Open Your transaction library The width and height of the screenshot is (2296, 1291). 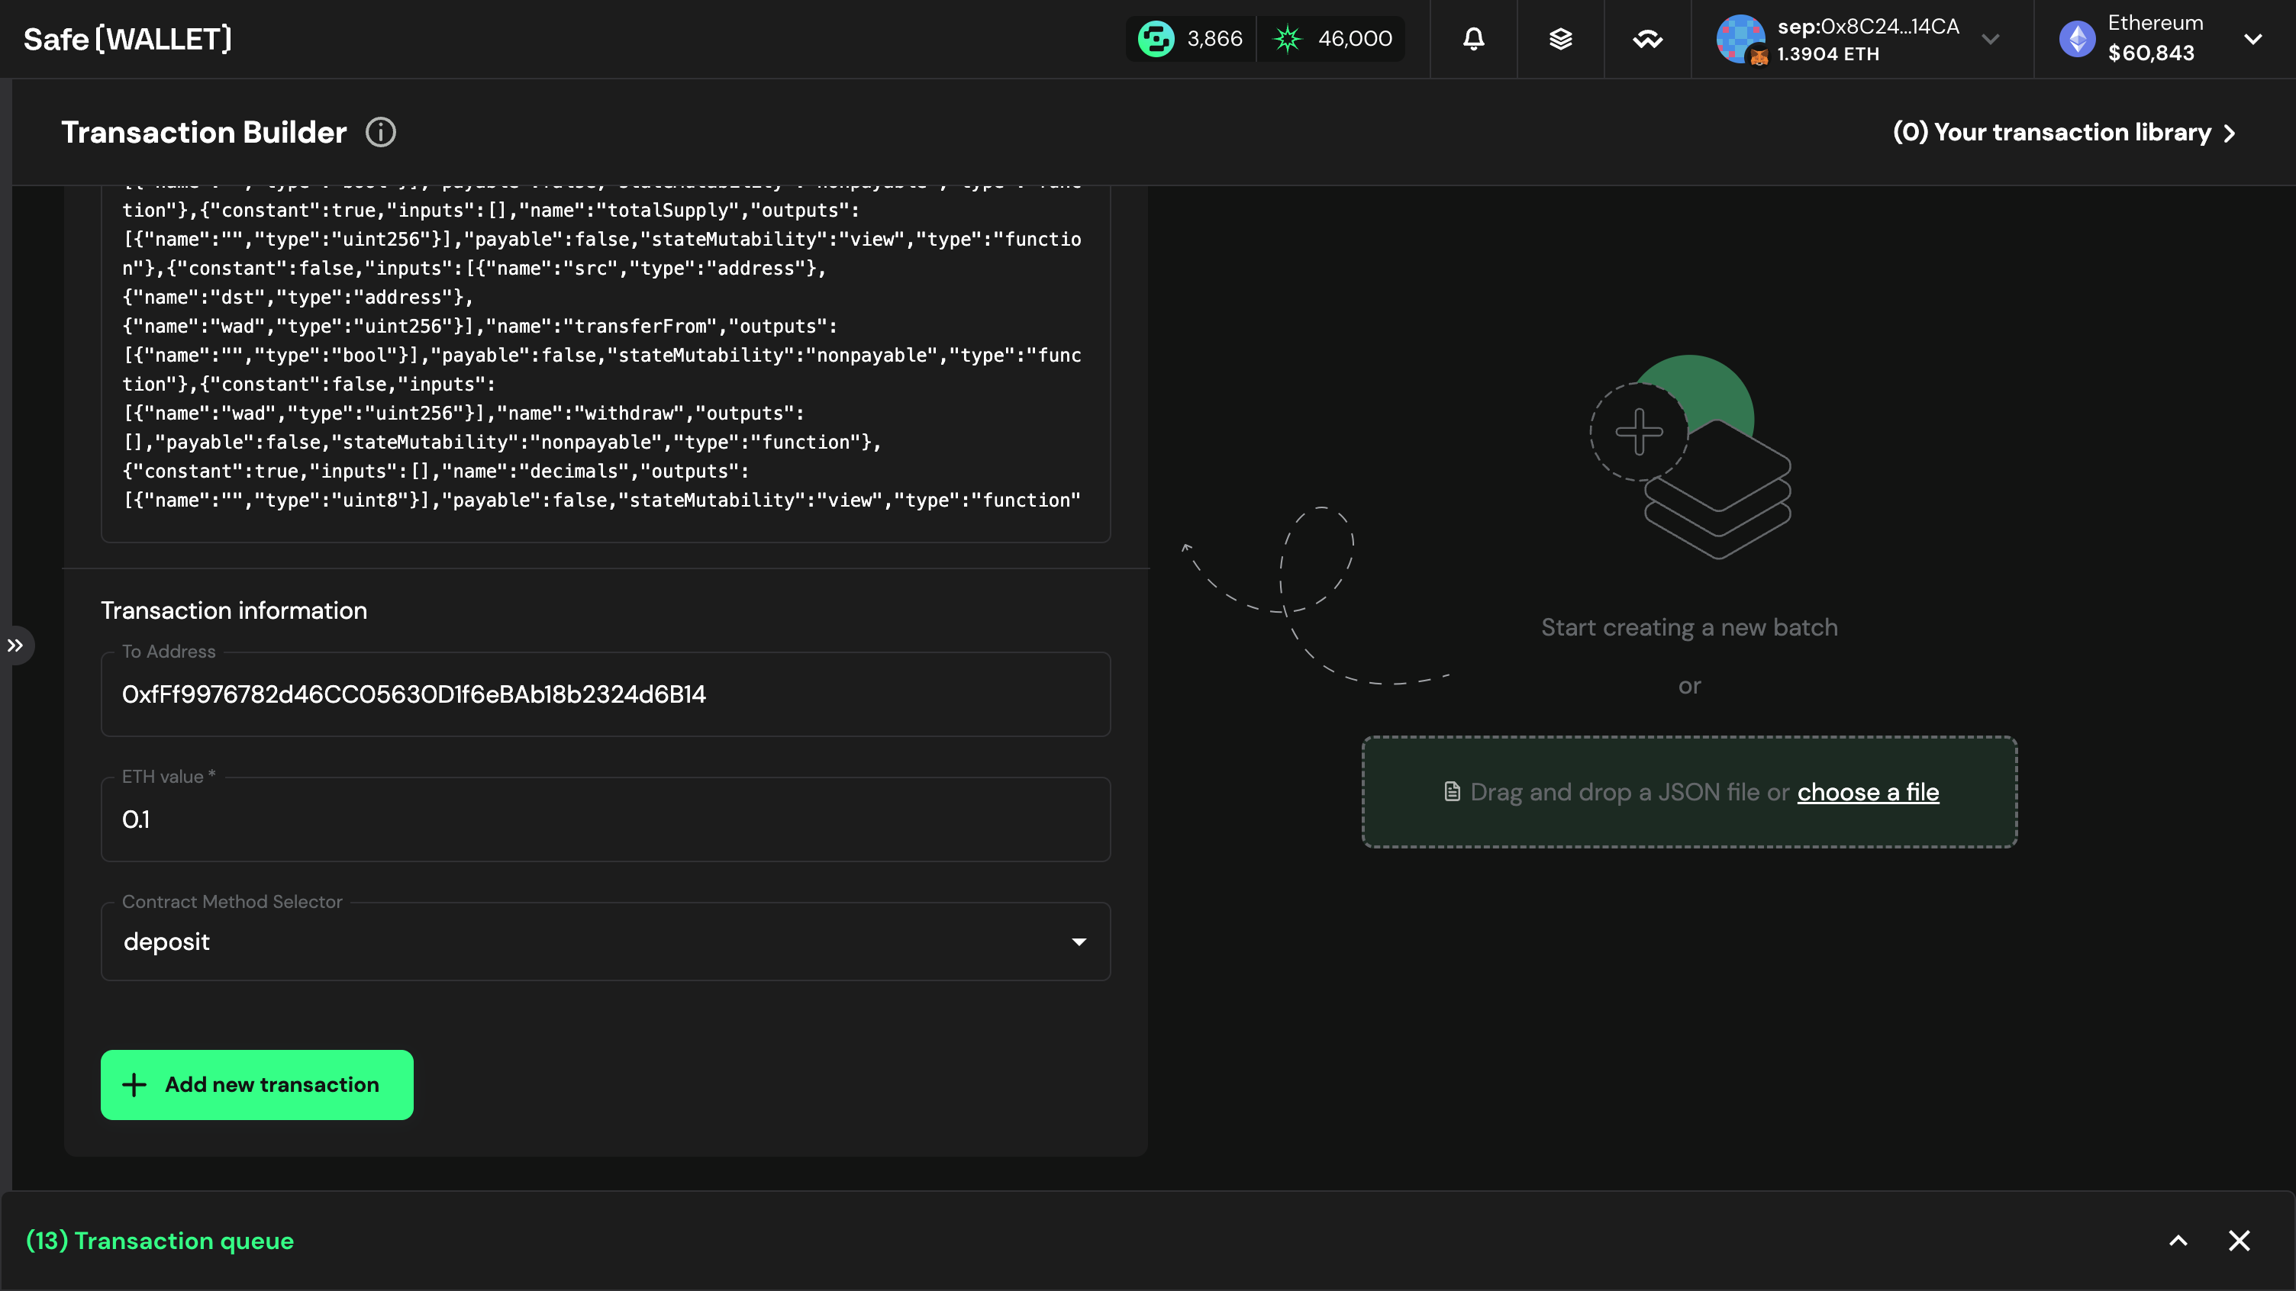pos(2064,132)
